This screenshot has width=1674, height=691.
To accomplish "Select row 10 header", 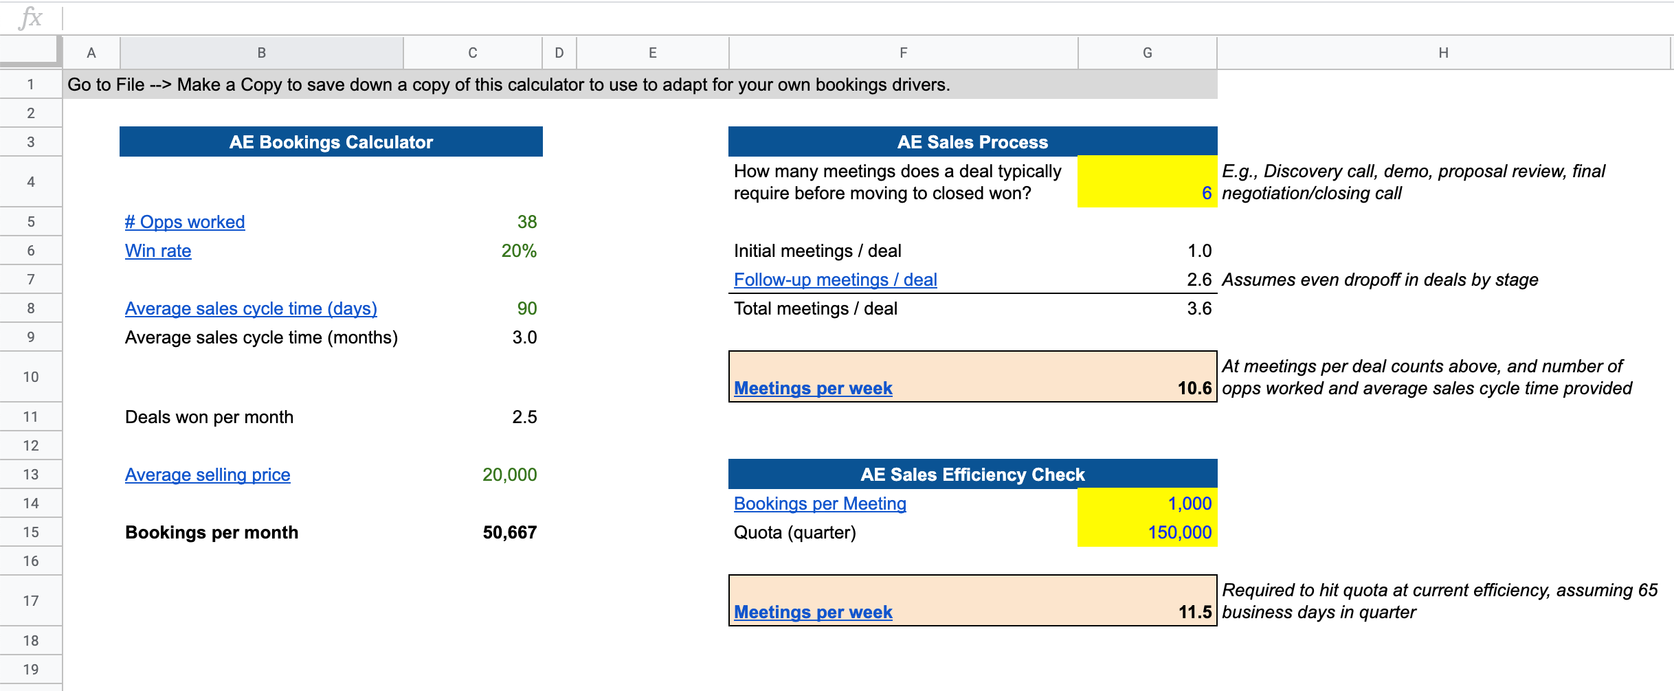I will coord(31,377).
